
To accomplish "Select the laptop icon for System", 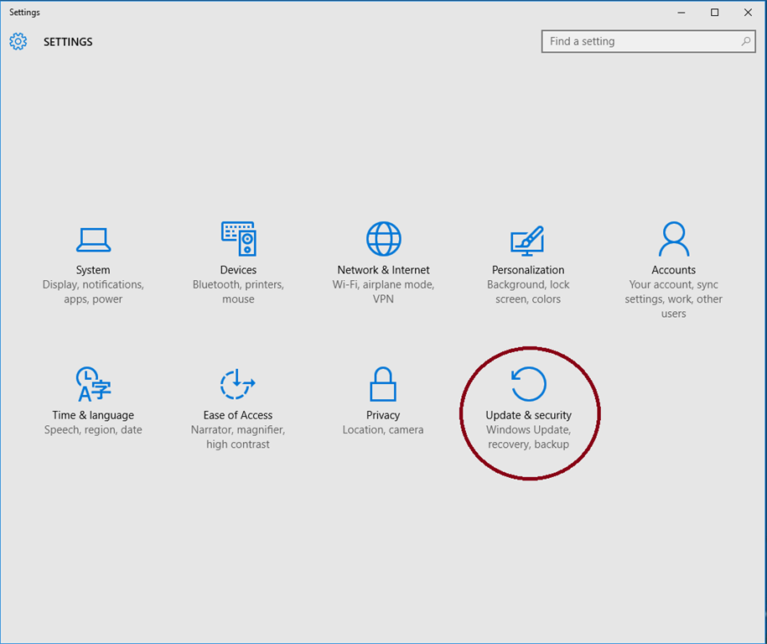I will (93, 239).
